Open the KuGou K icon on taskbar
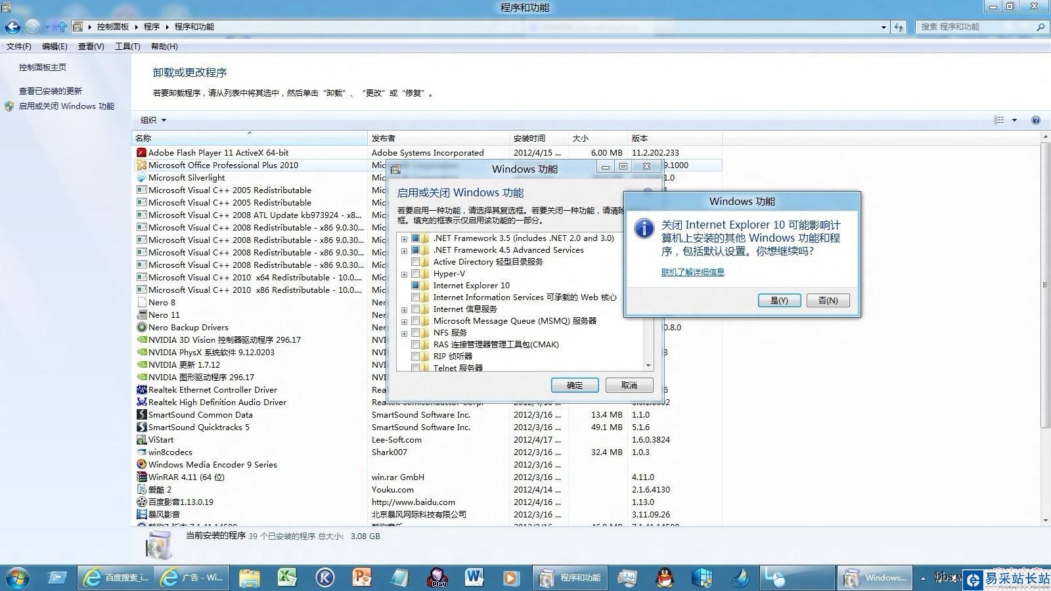1051x591 pixels. tap(324, 578)
